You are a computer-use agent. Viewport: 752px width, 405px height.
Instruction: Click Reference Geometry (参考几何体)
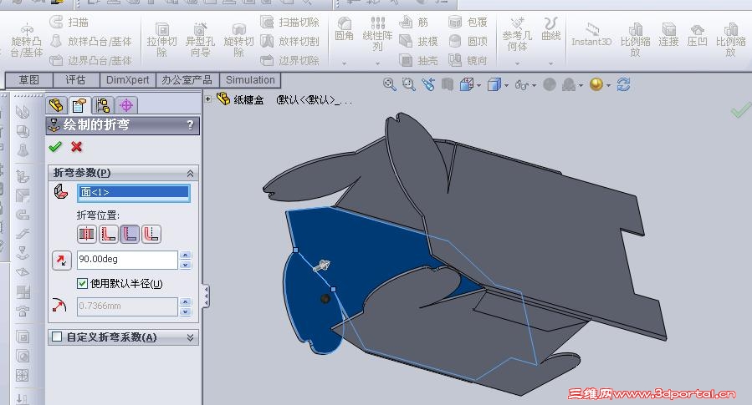pyautogui.click(x=517, y=34)
